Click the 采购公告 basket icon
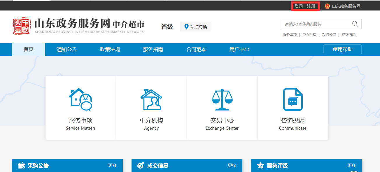 tap(21, 165)
